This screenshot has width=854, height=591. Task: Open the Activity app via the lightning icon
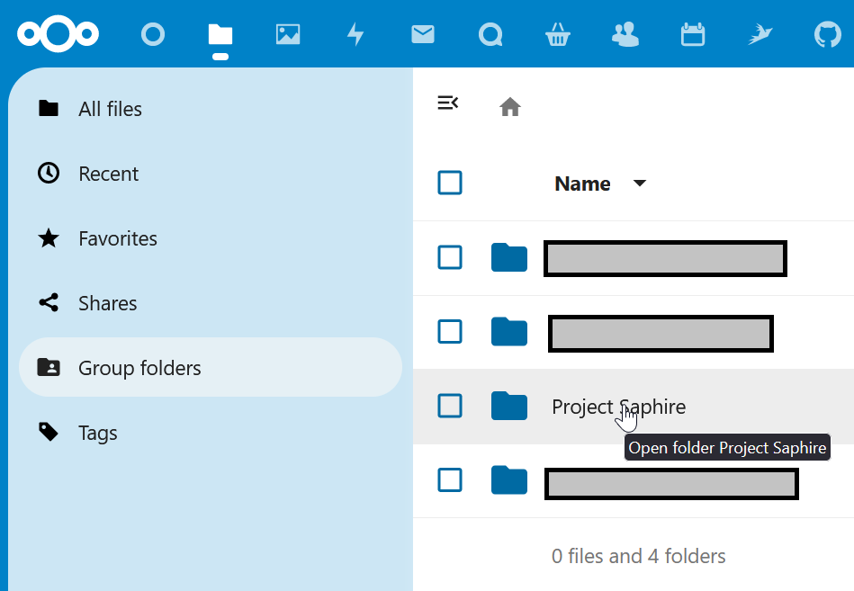tap(355, 33)
